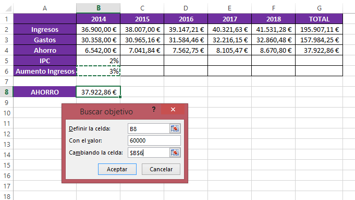355x200 pixels.
Task: Select column D header
Action: click(x=186, y=8)
